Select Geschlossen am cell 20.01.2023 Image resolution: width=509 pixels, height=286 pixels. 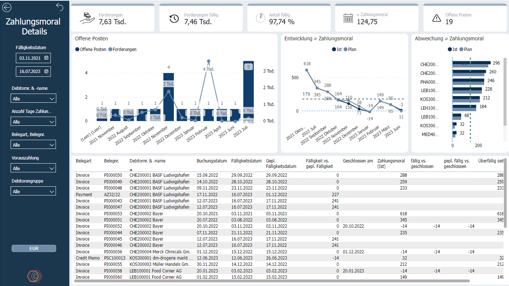pyautogui.click(x=354, y=271)
